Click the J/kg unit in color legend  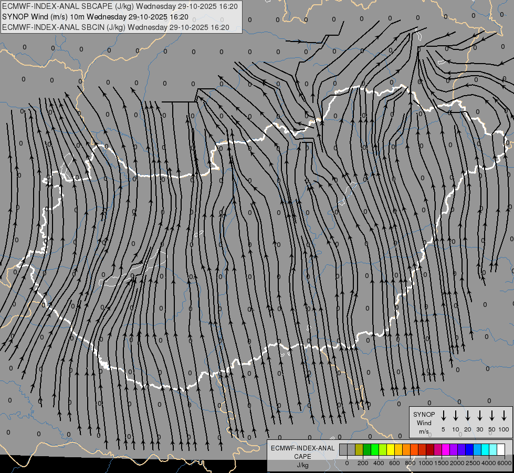[x=302, y=465]
